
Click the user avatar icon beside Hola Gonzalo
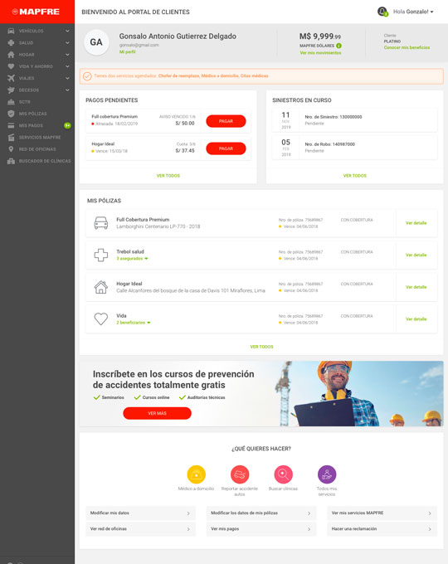click(x=382, y=12)
